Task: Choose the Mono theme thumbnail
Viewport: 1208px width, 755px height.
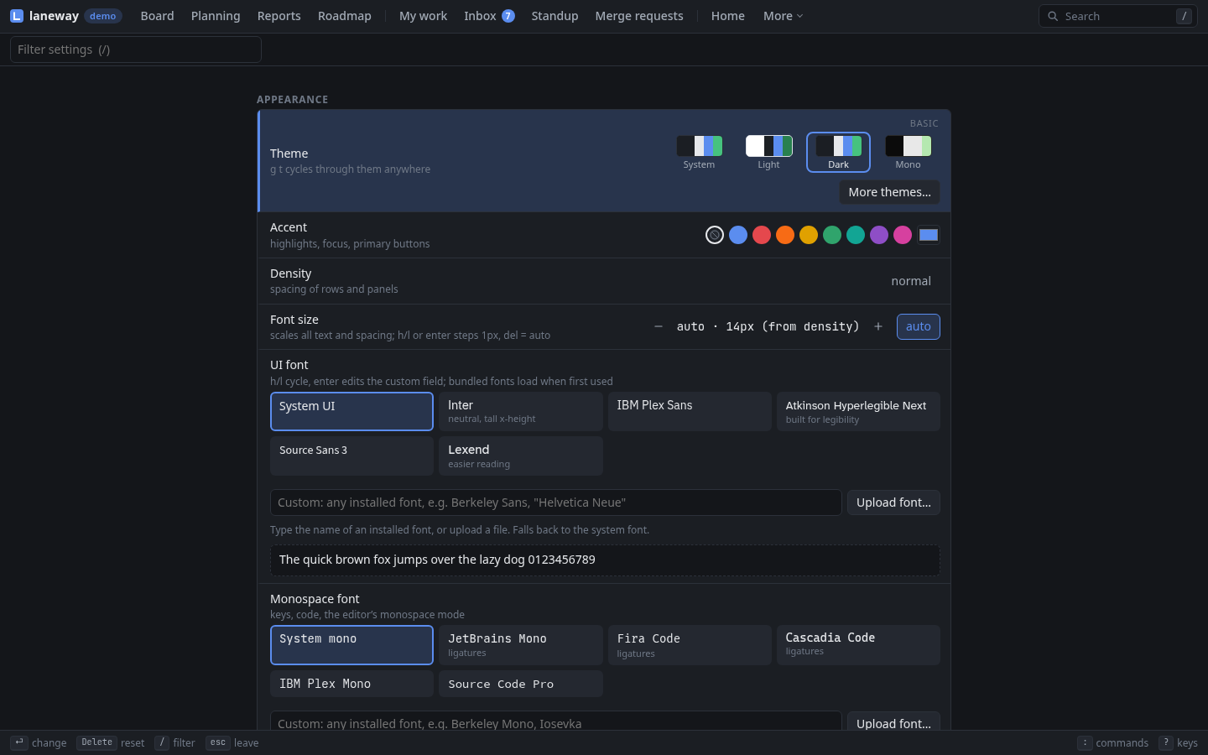Action: tap(908, 153)
